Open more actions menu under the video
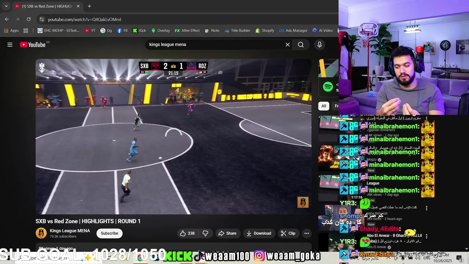This screenshot has width=469, height=264. 307,233
